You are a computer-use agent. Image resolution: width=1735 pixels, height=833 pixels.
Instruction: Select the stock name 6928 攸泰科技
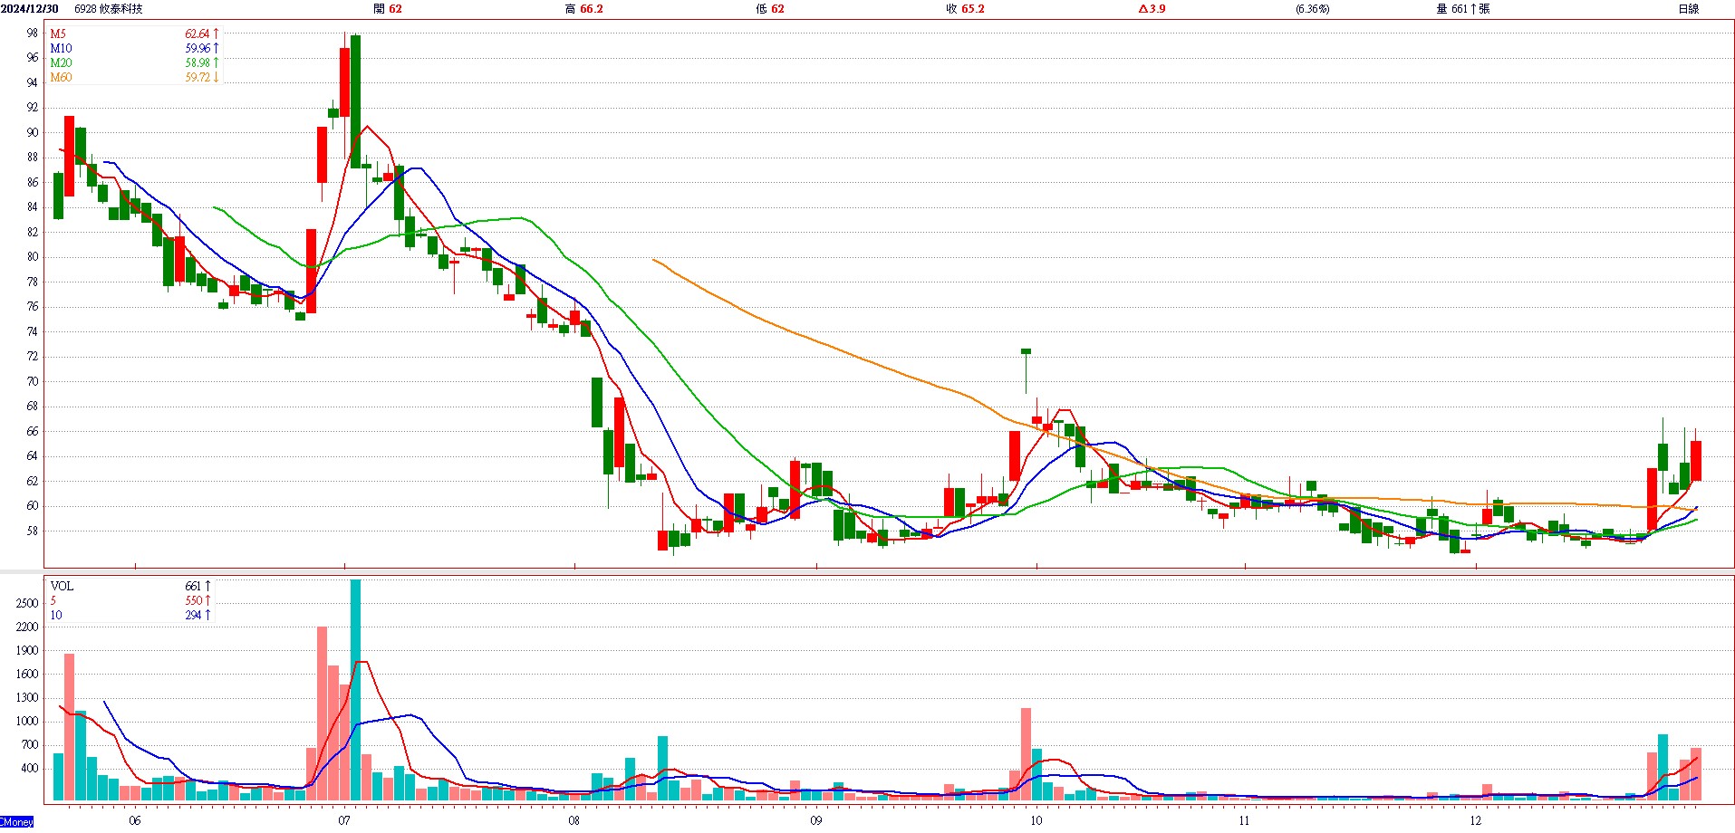(x=108, y=9)
